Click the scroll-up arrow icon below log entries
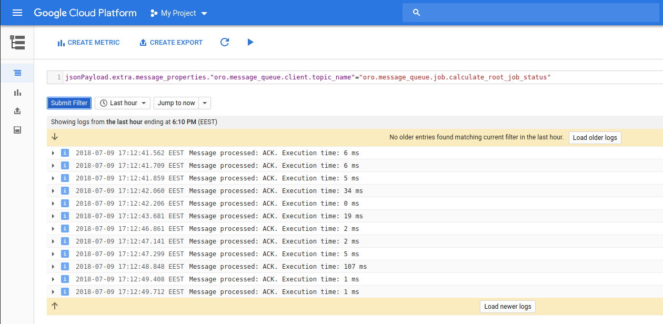The image size is (663, 324). [x=55, y=306]
